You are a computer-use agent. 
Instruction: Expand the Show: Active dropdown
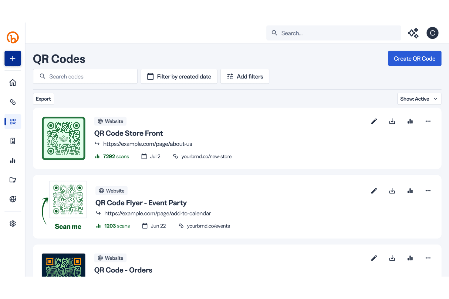(419, 99)
